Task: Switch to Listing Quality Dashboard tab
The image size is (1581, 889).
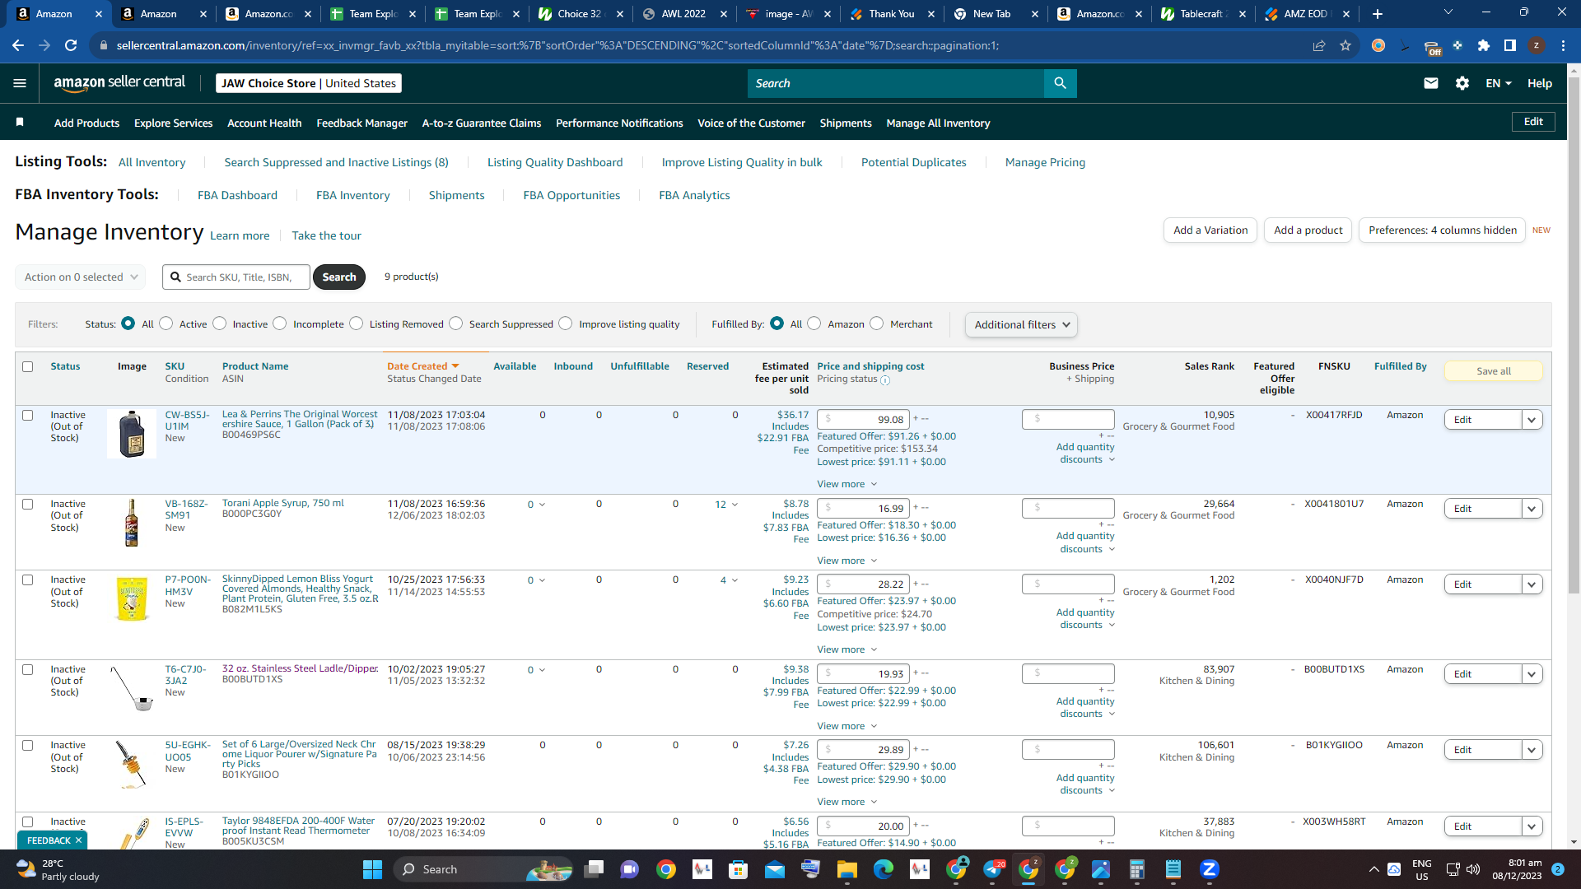Action: coord(555,162)
